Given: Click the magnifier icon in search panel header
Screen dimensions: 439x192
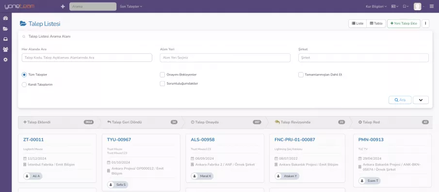Looking at the screenshot, I should (x=24, y=37).
